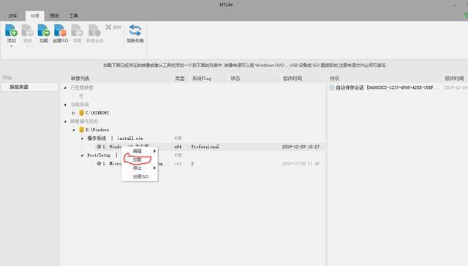
Task: Switch to the 工具 (Tools) ribbon tab
Action: (73, 15)
